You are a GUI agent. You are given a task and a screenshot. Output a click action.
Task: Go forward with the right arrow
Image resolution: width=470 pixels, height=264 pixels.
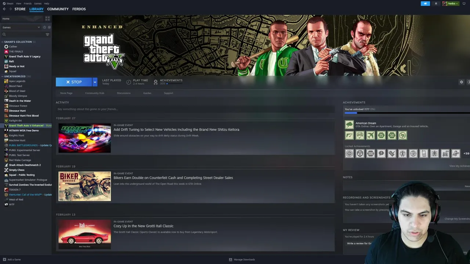pyautogui.click(x=10, y=9)
